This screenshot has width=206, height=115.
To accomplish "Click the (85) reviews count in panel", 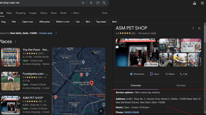I will pos(133,33).
